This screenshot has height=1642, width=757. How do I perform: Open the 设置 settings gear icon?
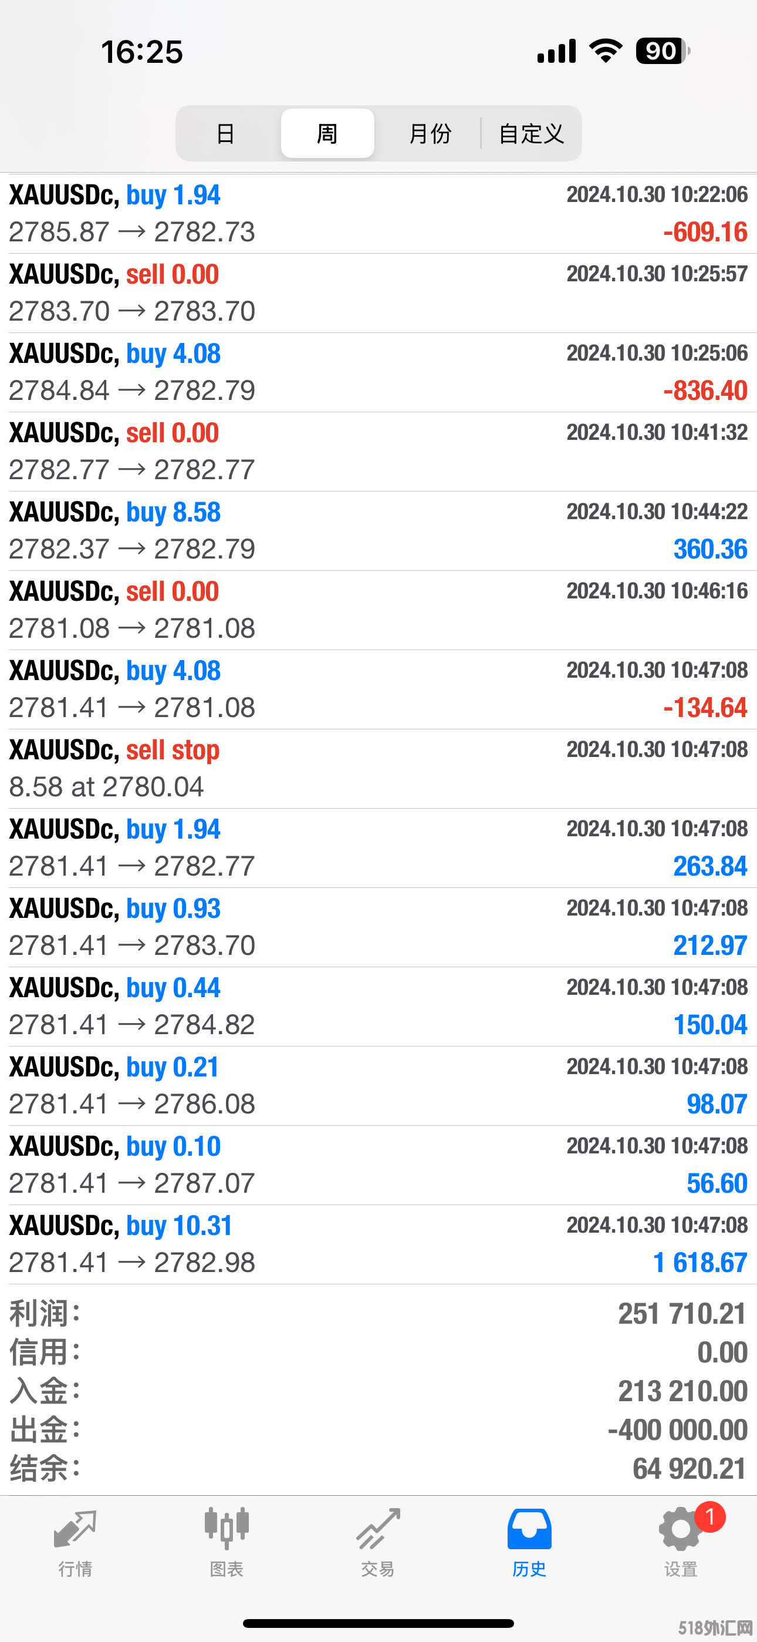(681, 1530)
